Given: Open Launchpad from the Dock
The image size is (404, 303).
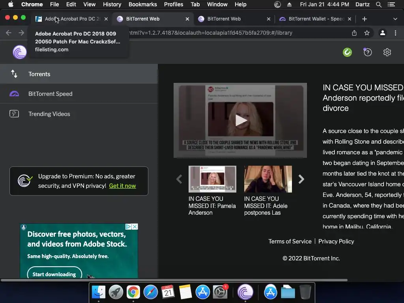Looking at the screenshot, I should point(116,292).
